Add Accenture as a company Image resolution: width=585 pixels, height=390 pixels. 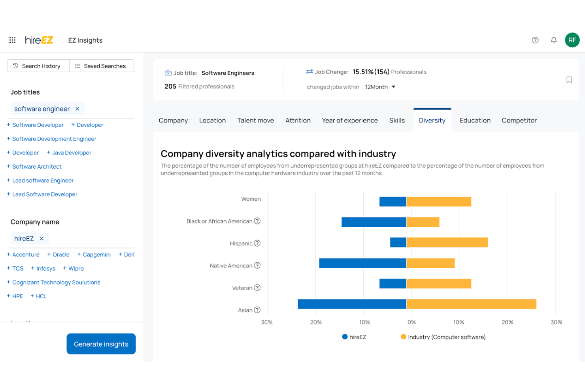tap(23, 254)
